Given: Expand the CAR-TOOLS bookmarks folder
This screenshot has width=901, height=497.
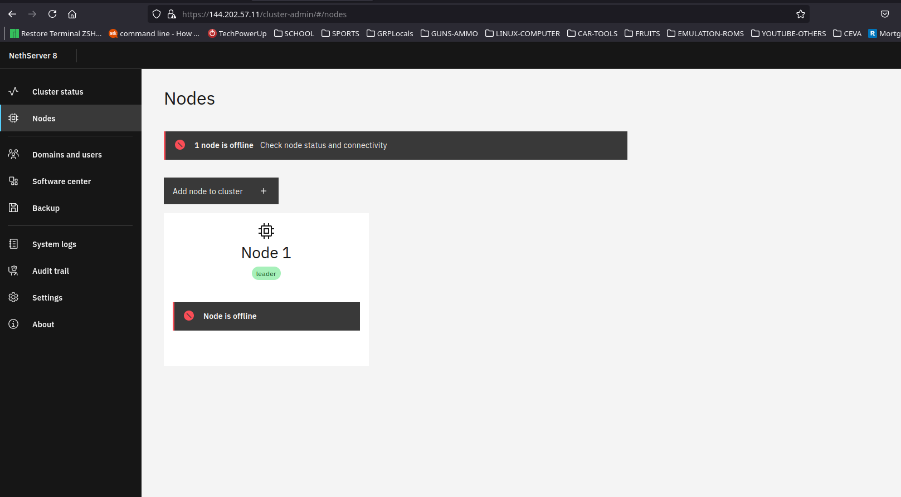Looking at the screenshot, I should click(x=592, y=33).
